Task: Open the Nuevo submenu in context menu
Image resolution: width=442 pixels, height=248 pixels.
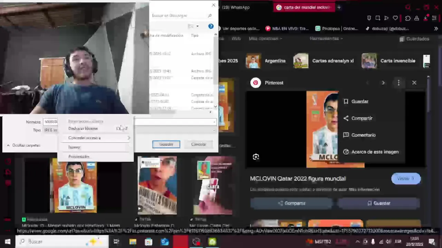Action: pos(95,147)
